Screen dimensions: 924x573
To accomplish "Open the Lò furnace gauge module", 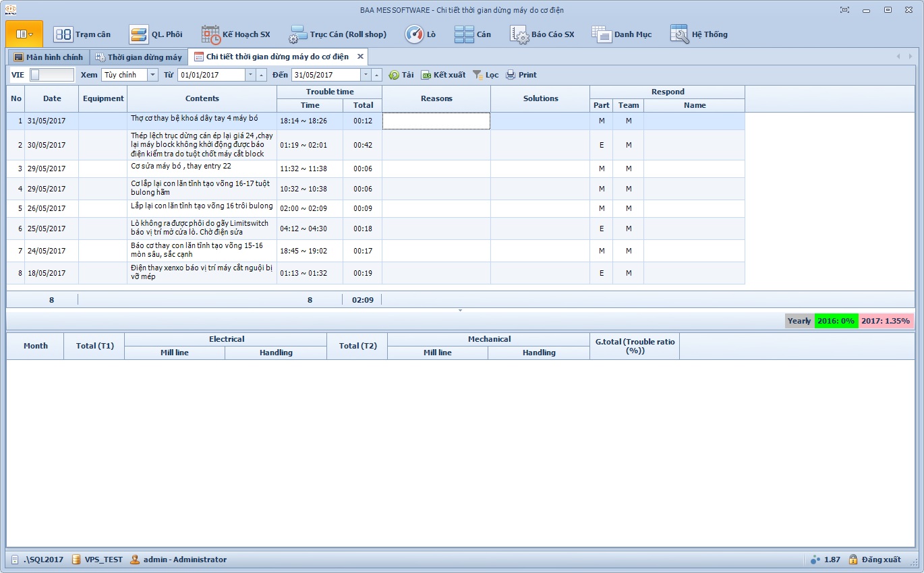I will 420,34.
